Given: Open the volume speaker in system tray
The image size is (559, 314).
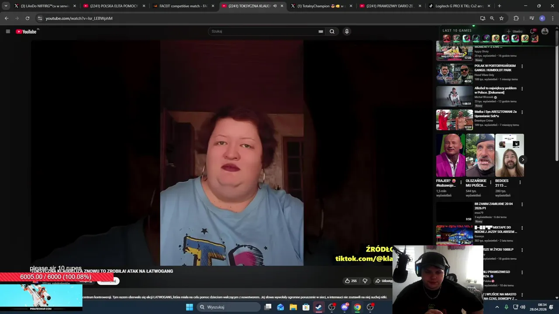Looking at the screenshot, I should 523,307.
